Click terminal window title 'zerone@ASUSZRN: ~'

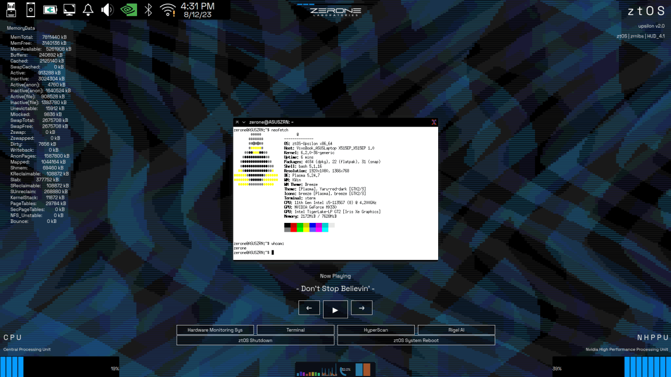[x=271, y=122]
